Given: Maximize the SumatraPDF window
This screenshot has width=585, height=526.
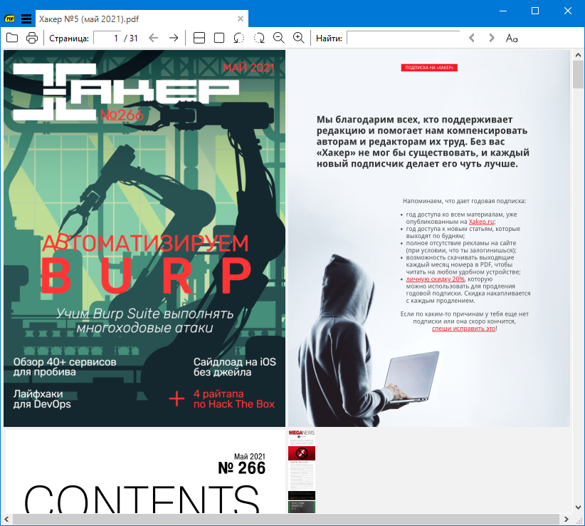Looking at the screenshot, I should click(535, 11).
